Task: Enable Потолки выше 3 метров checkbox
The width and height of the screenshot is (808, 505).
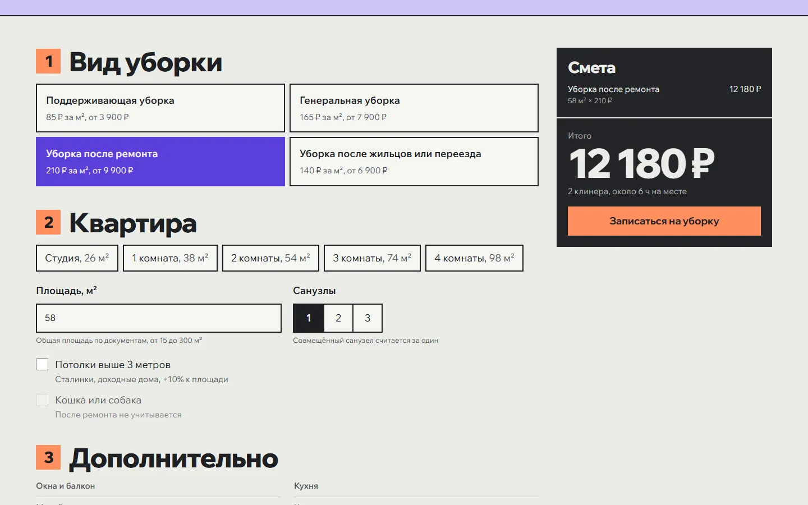Action: tap(42, 364)
